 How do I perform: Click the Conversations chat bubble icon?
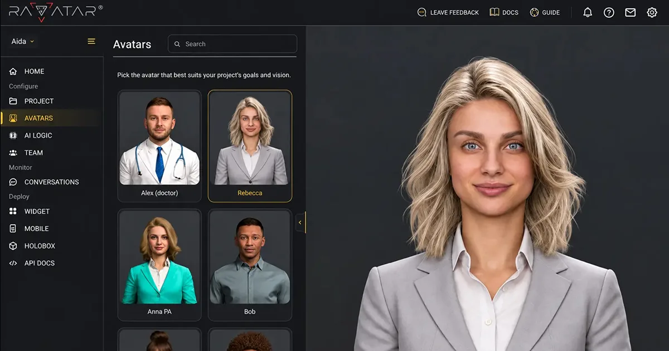(13, 182)
